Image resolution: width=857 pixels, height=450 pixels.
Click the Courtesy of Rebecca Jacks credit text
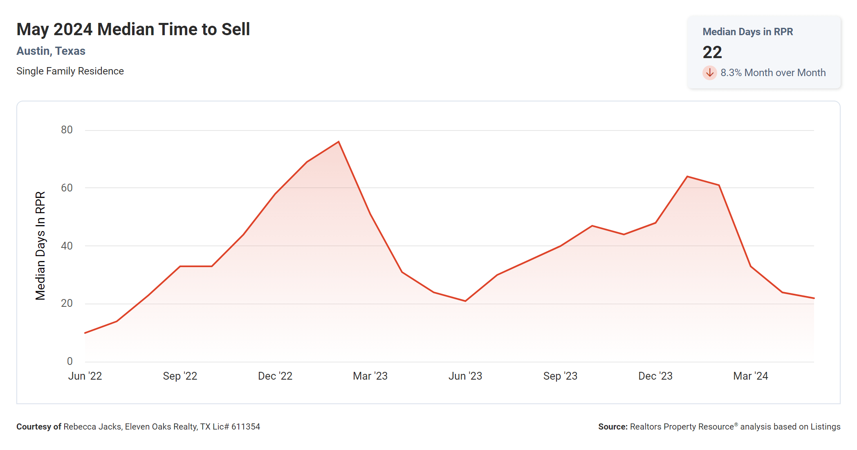(x=138, y=427)
